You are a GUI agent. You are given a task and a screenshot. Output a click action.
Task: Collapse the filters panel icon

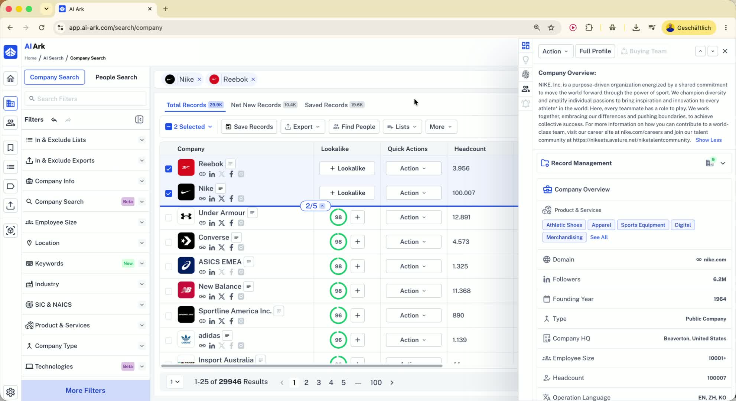[139, 120]
